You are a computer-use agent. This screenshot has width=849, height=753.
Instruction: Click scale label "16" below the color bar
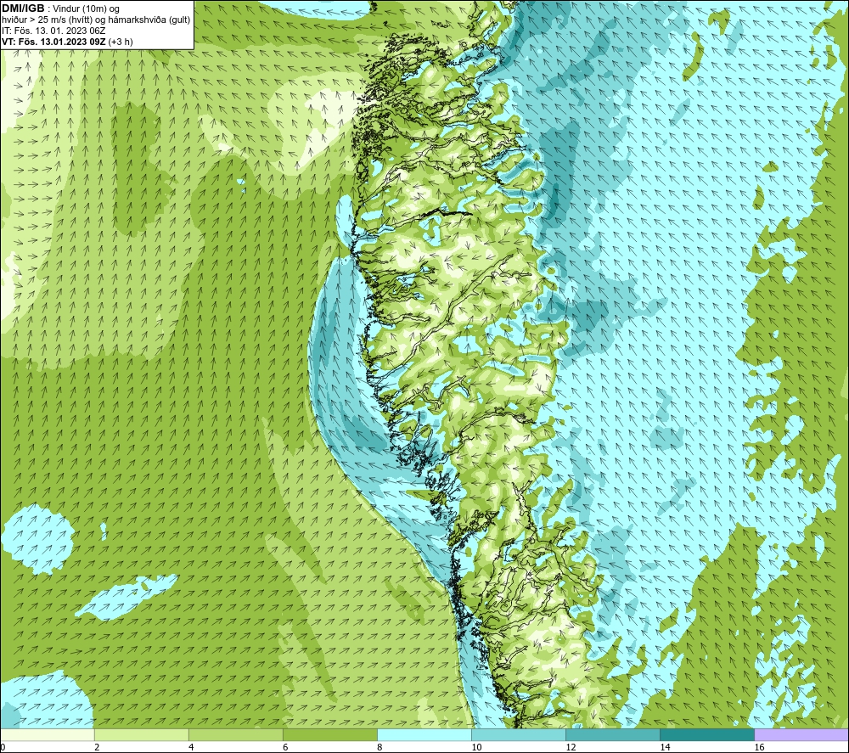point(759,747)
